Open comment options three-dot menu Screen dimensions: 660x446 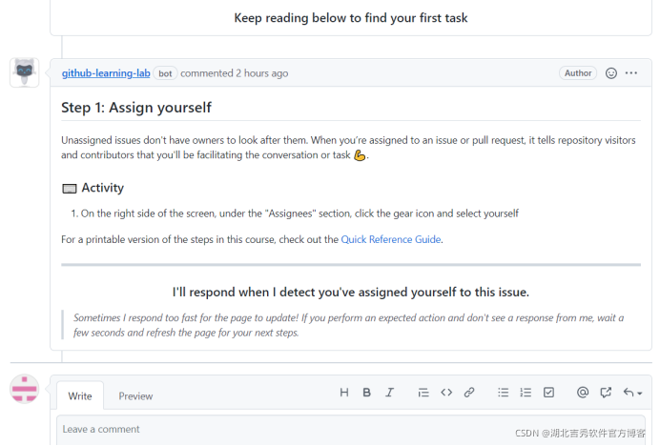pos(631,73)
